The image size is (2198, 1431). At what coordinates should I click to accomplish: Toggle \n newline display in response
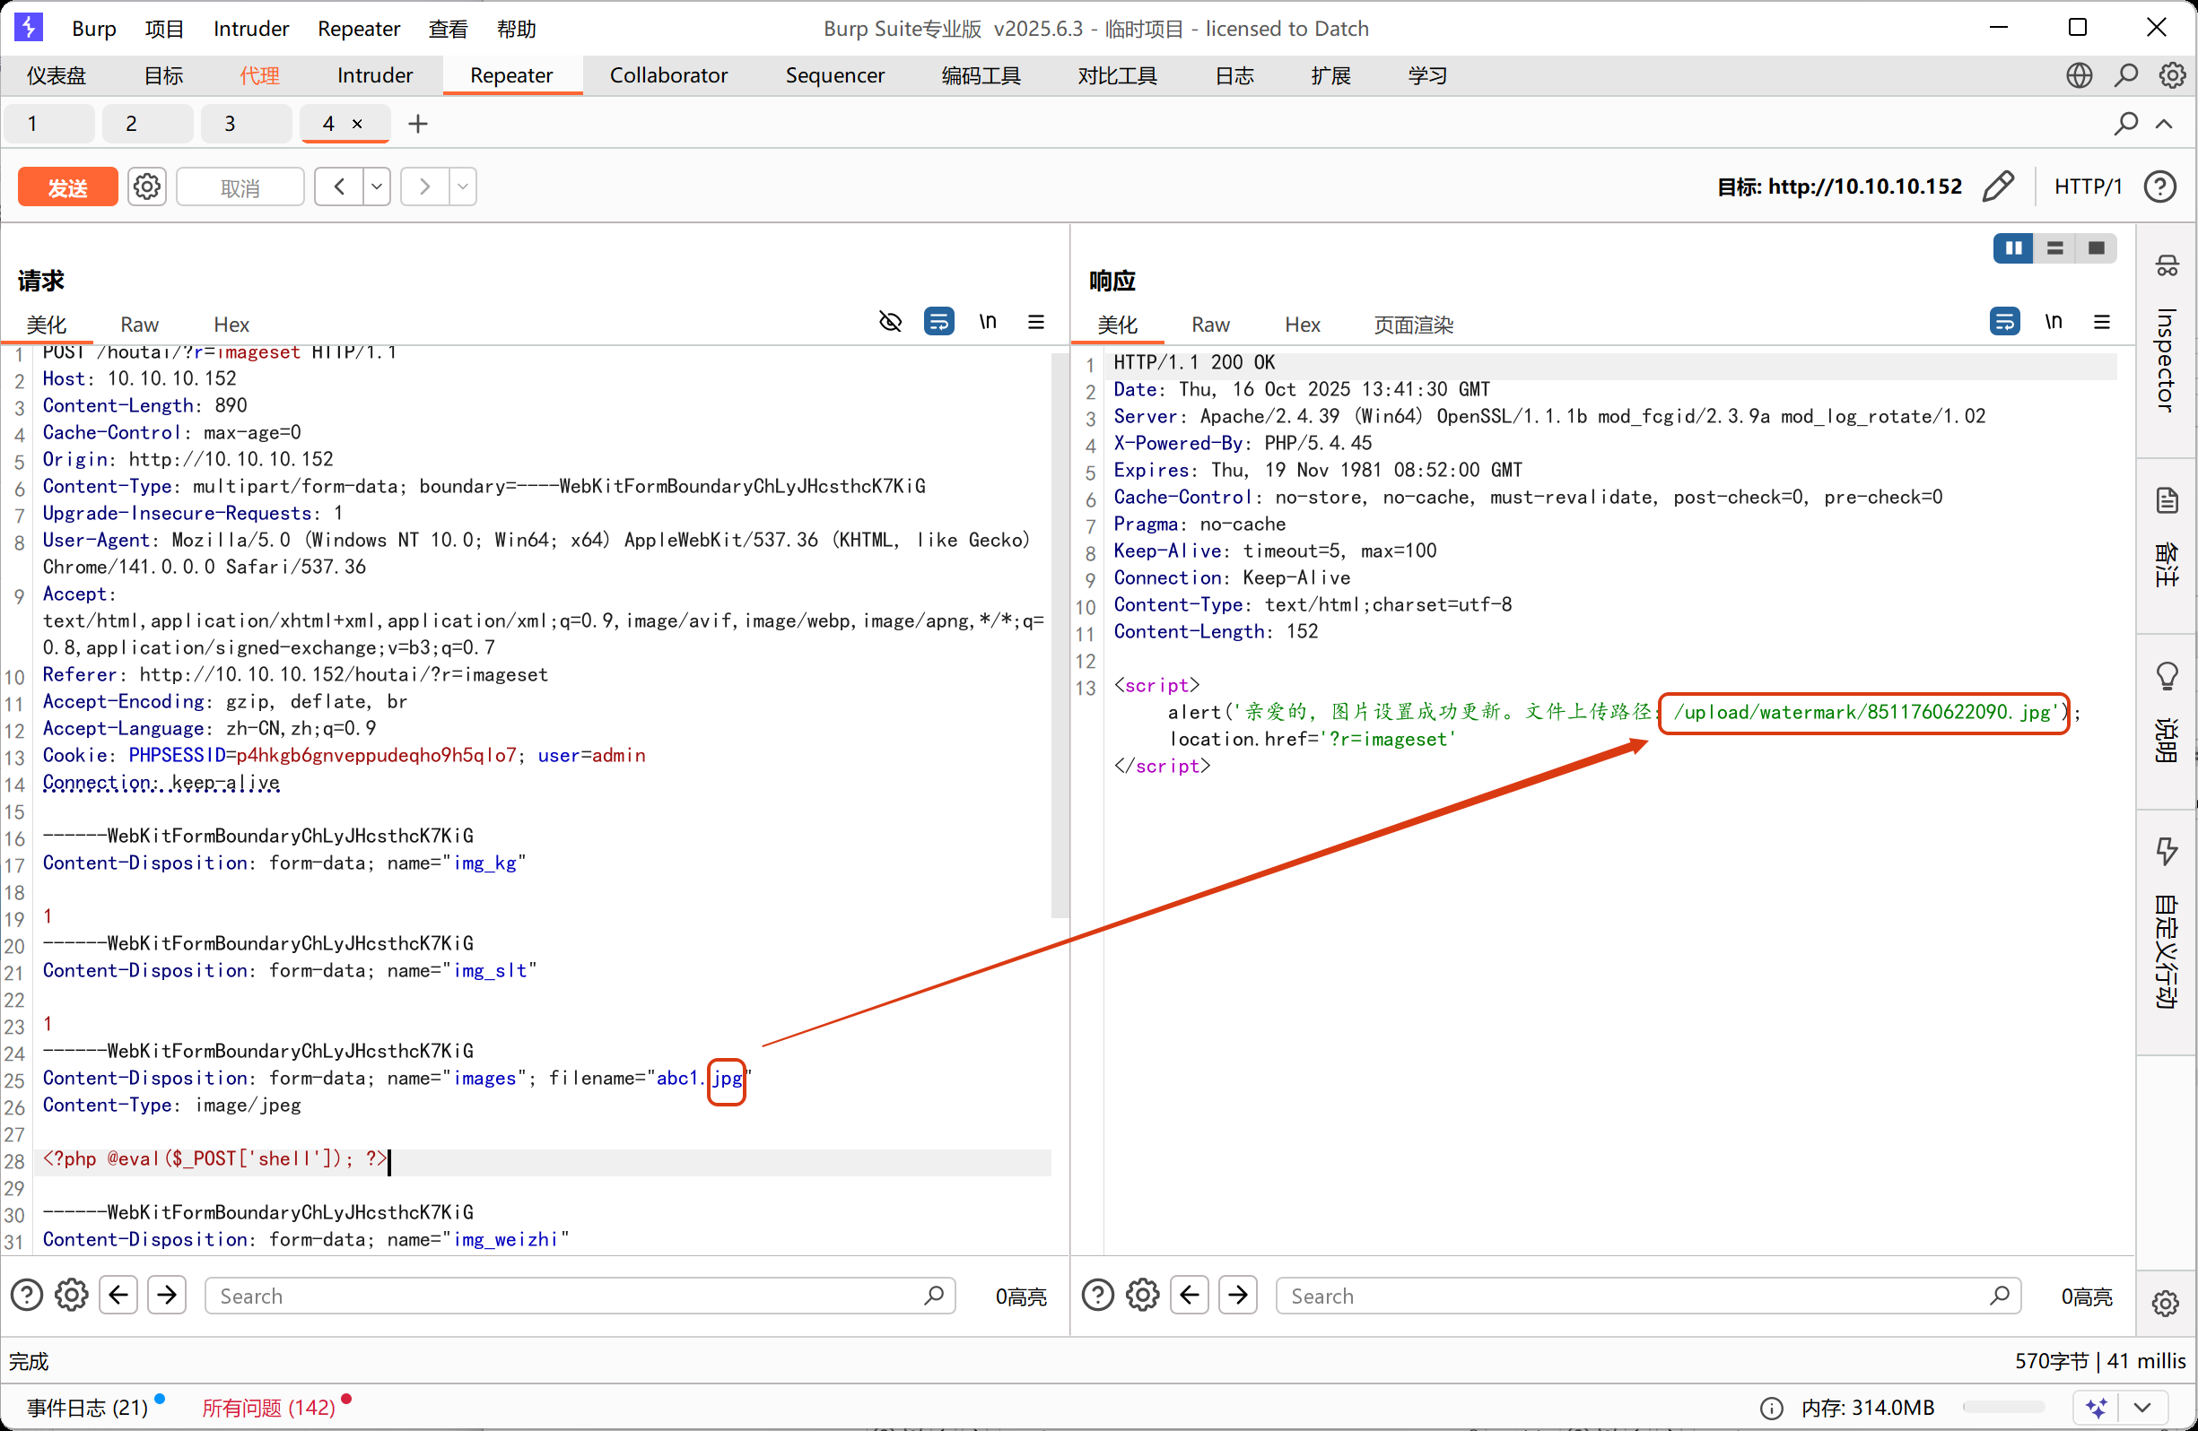point(2053,321)
